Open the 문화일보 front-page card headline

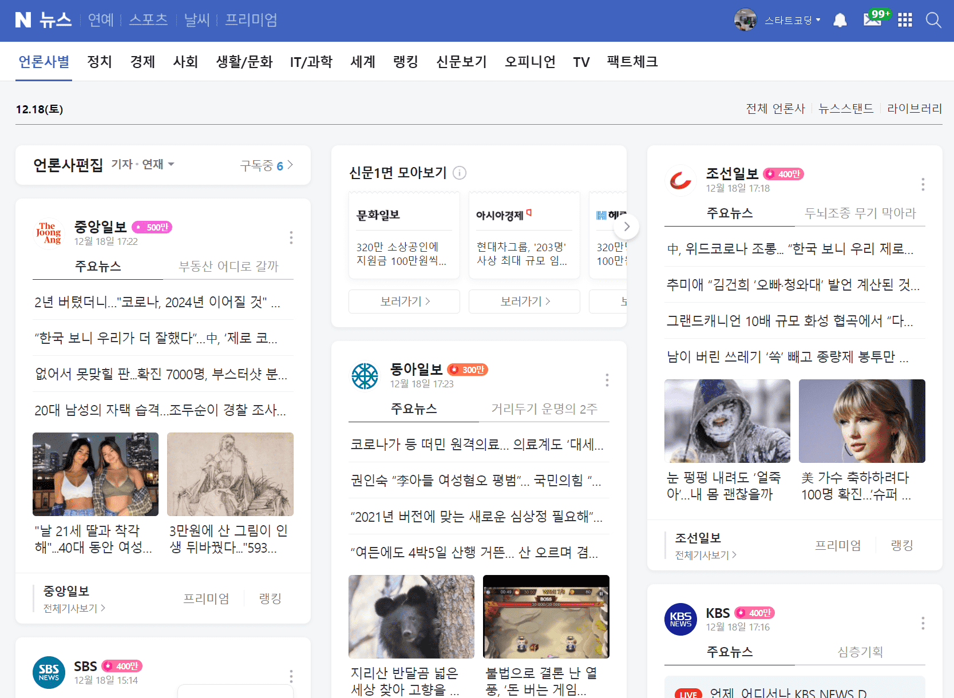coord(401,254)
